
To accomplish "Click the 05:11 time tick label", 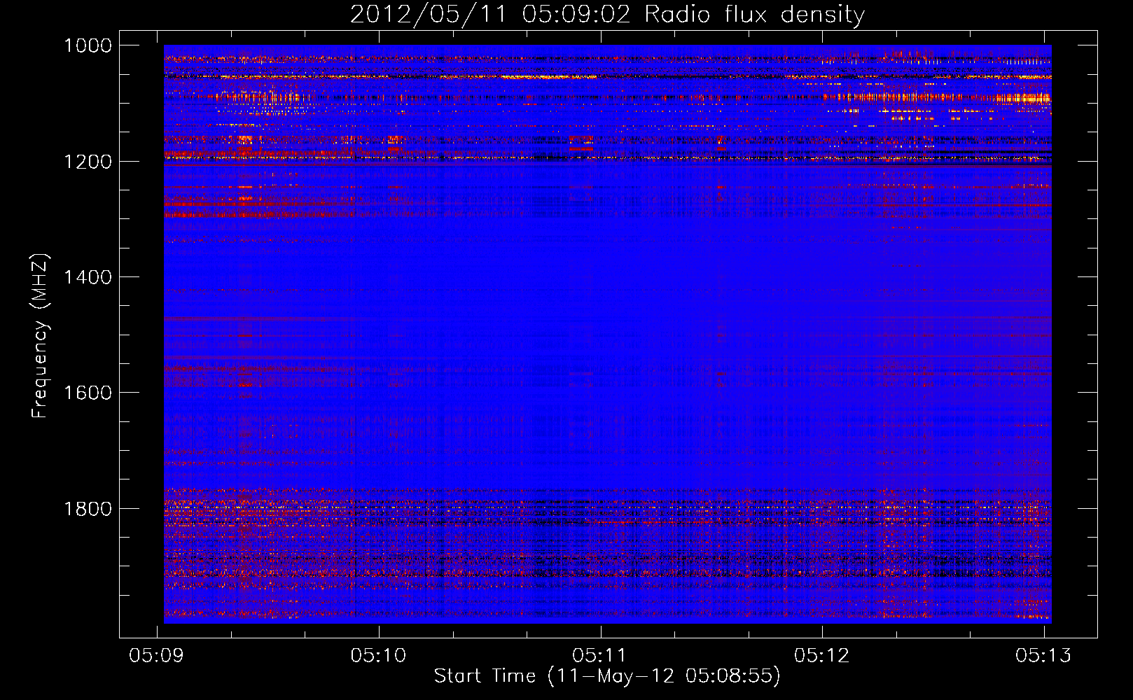I will 600,655.
